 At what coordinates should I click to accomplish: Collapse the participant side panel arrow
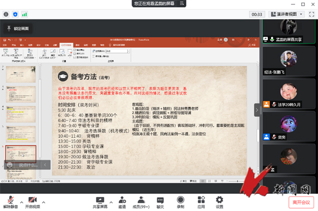point(257,110)
